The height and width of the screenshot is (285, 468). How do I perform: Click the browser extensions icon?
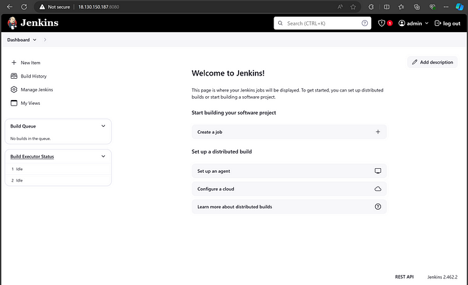point(371,7)
